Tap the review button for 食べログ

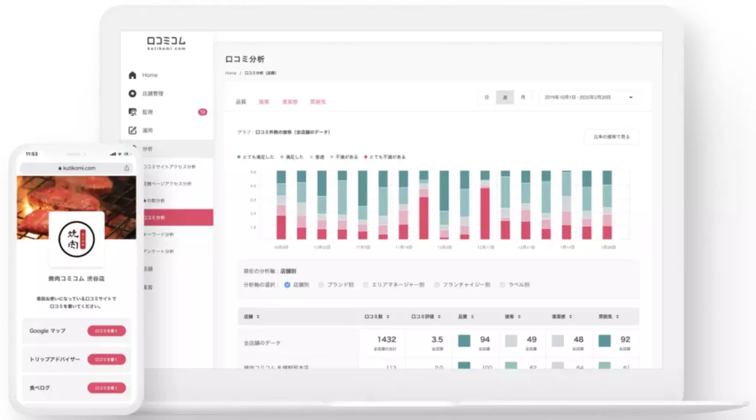pyautogui.click(x=107, y=388)
